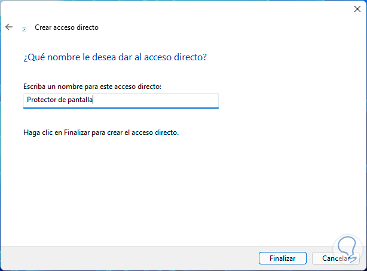Click the "Haga clic en Finalizar" instruction text
Viewport: 367px width, 271px height.
coord(101,133)
